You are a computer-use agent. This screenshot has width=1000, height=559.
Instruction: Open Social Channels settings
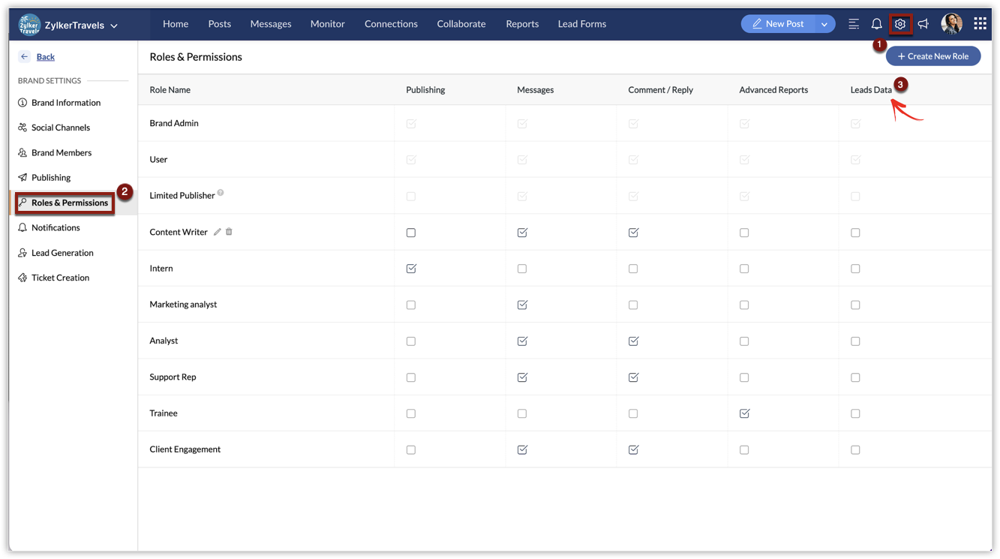61,128
